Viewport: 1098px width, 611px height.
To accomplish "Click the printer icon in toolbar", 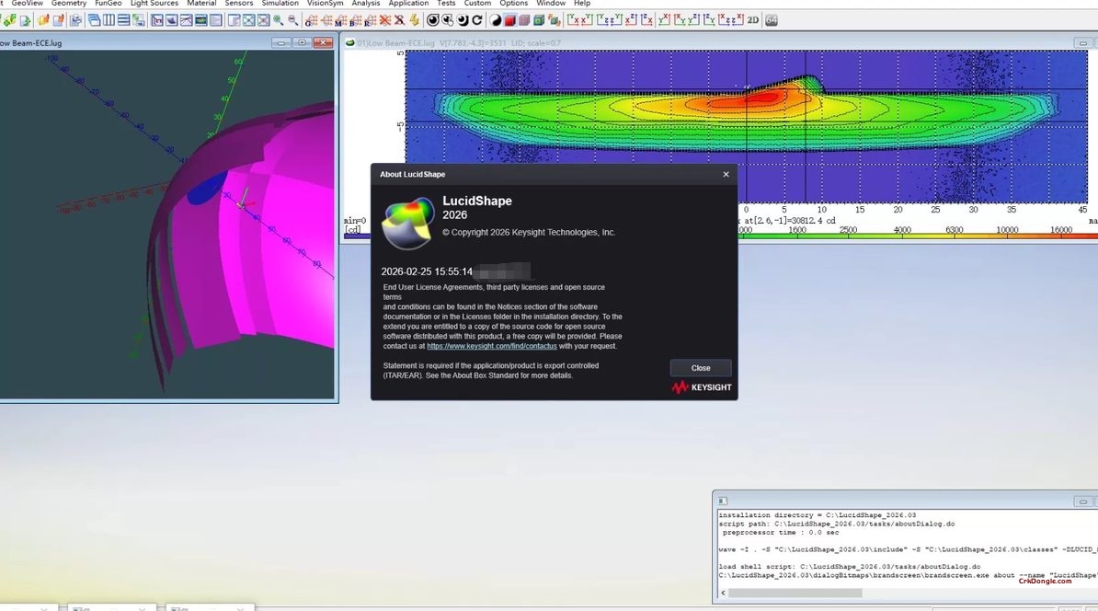I will 75,20.
